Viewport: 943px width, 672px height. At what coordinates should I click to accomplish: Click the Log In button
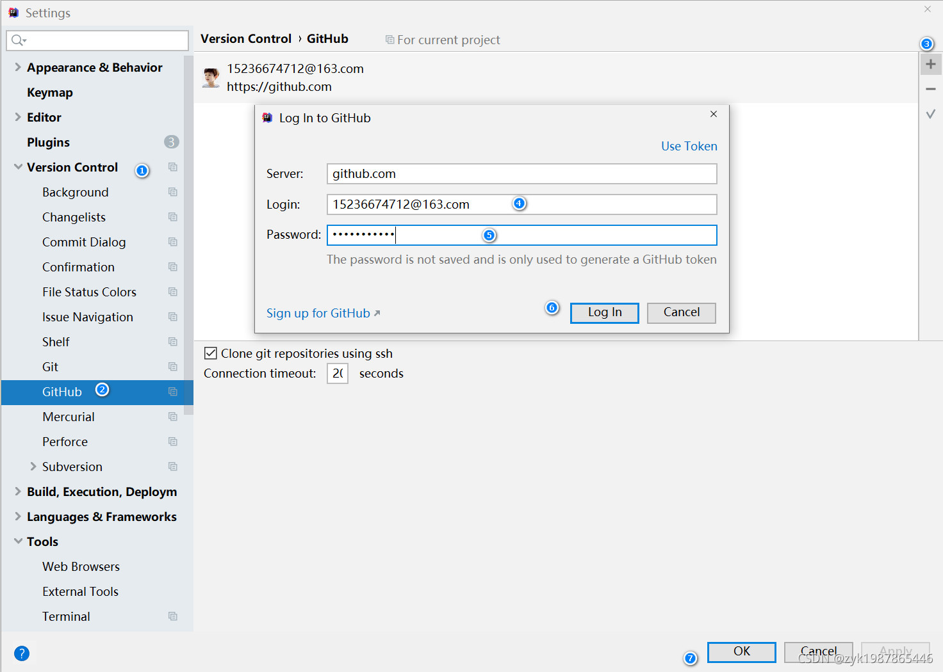(x=605, y=312)
